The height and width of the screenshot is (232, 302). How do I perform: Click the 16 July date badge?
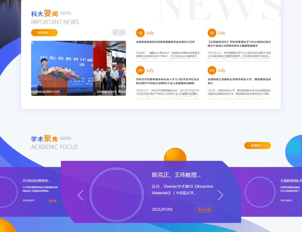[x=212, y=33]
